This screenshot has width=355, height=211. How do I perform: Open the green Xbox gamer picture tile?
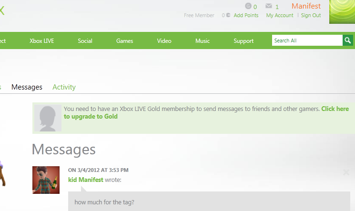click(x=342, y=12)
